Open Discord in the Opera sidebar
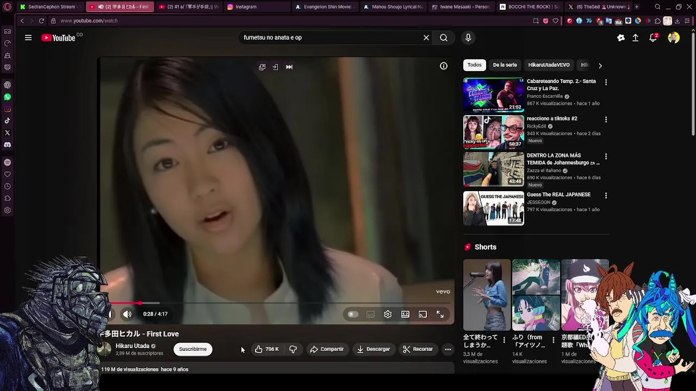The height and width of the screenshot is (391, 696). 7,145
